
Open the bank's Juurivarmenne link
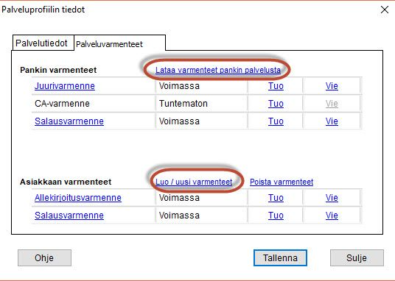click(65, 86)
